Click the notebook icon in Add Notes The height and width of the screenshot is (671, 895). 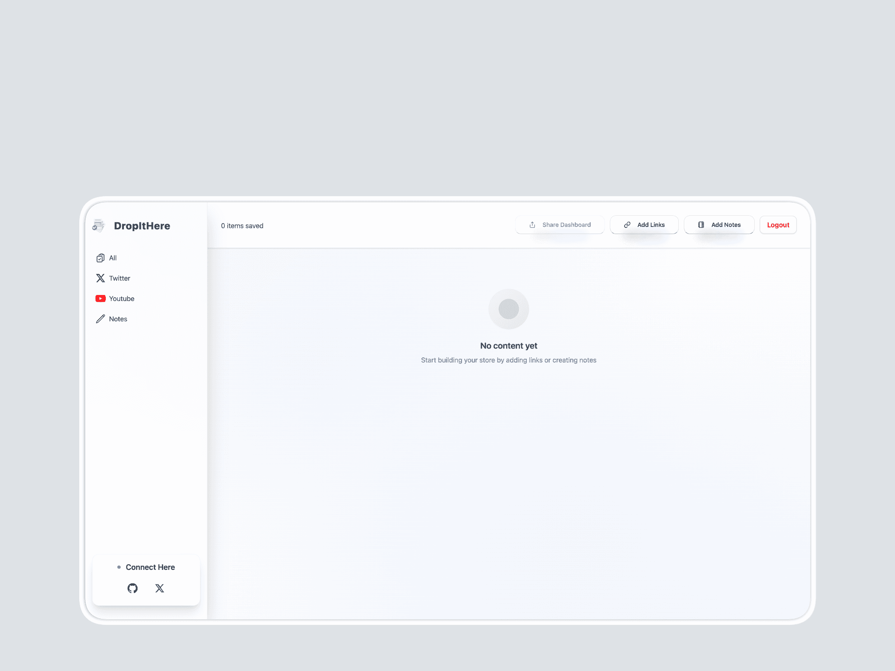pos(701,225)
